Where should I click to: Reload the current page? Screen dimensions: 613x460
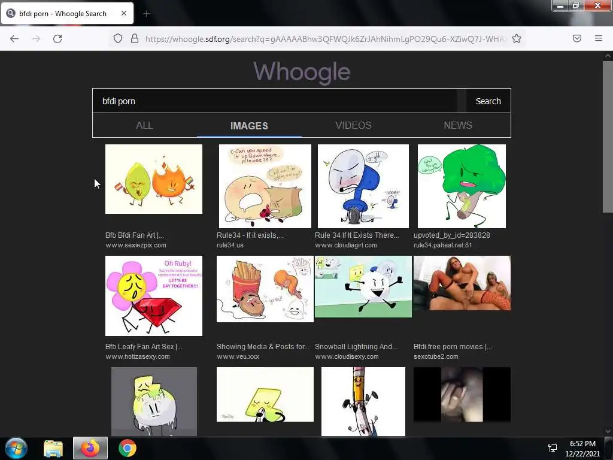tap(57, 38)
